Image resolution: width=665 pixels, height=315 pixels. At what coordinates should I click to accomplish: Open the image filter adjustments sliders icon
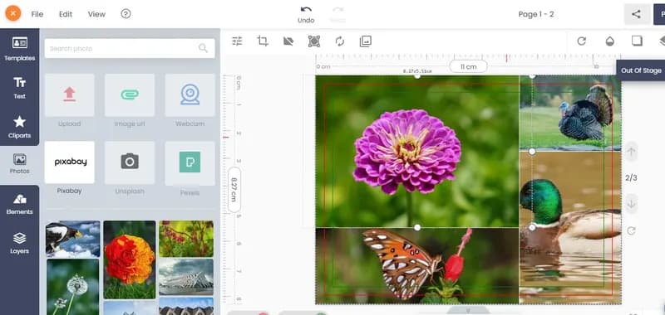(x=237, y=41)
